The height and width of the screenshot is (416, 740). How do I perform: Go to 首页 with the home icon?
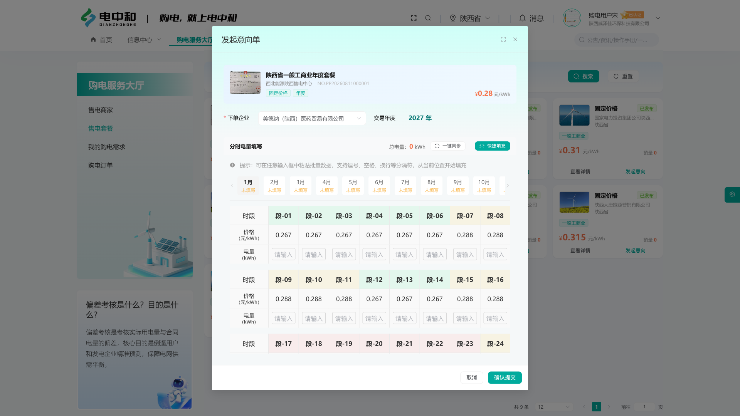pyautogui.click(x=101, y=40)
